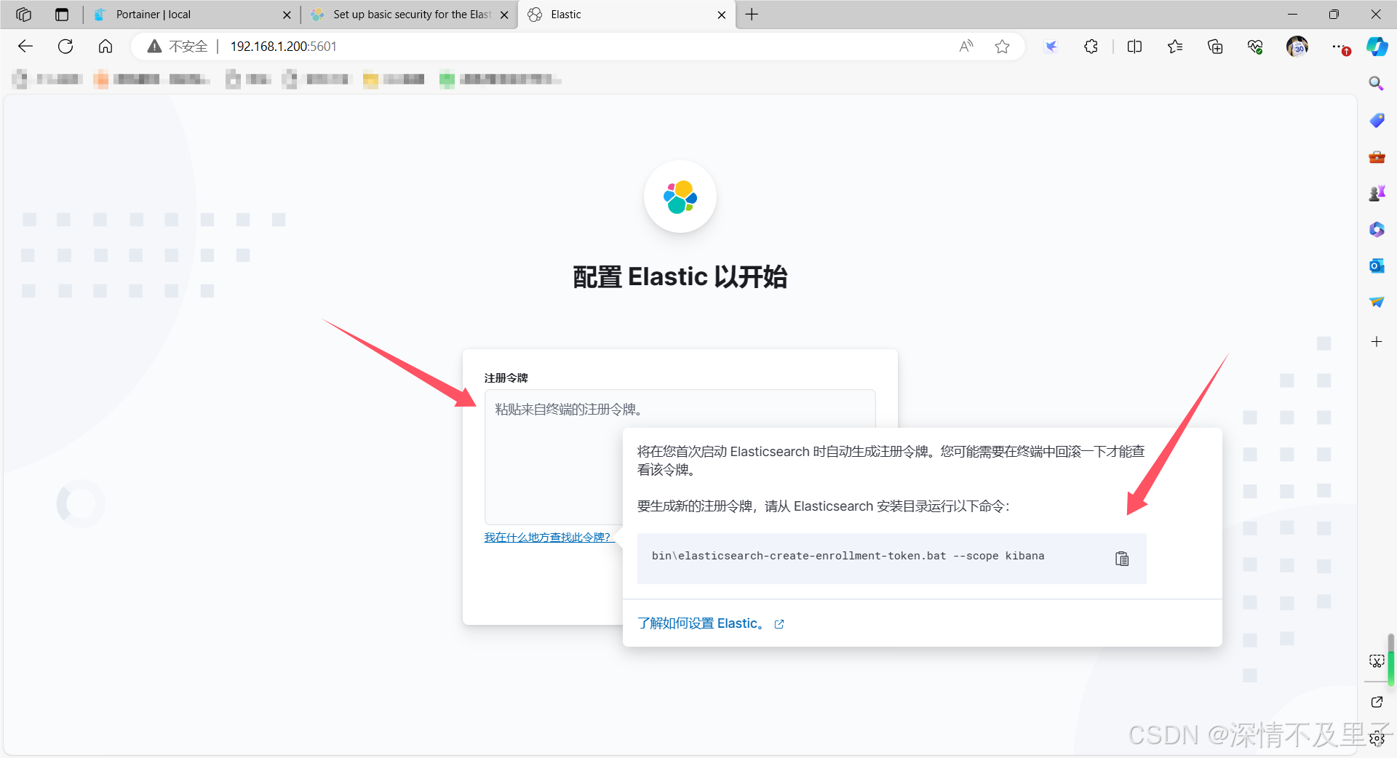
Task: Copy the enrollment token command to clipboard
Action: coord(1122,559)
